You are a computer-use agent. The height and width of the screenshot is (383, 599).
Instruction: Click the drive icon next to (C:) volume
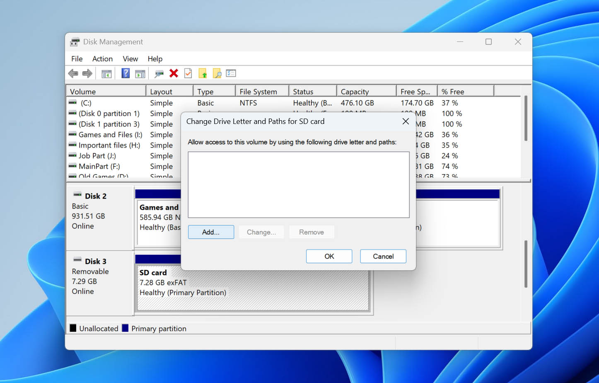click(x=73, y=102)
